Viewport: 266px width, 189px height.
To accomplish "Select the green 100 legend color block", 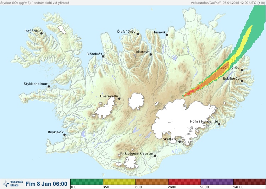I will click(87, 182).
